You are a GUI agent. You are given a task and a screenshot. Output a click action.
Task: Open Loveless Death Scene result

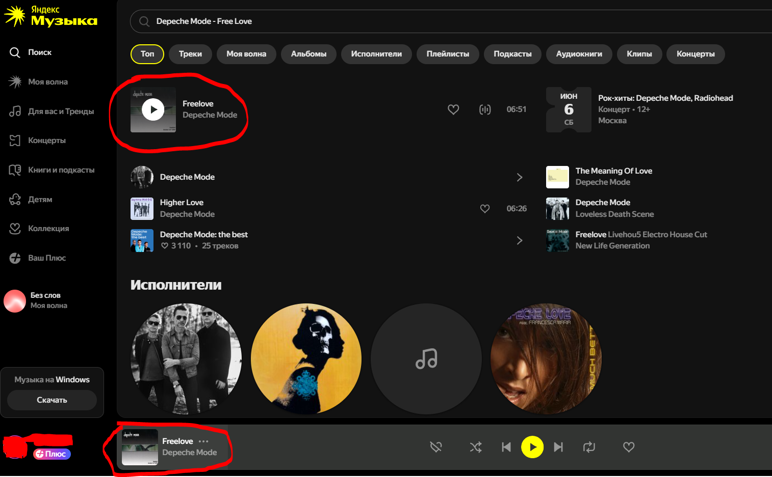[x=614, y=214]
